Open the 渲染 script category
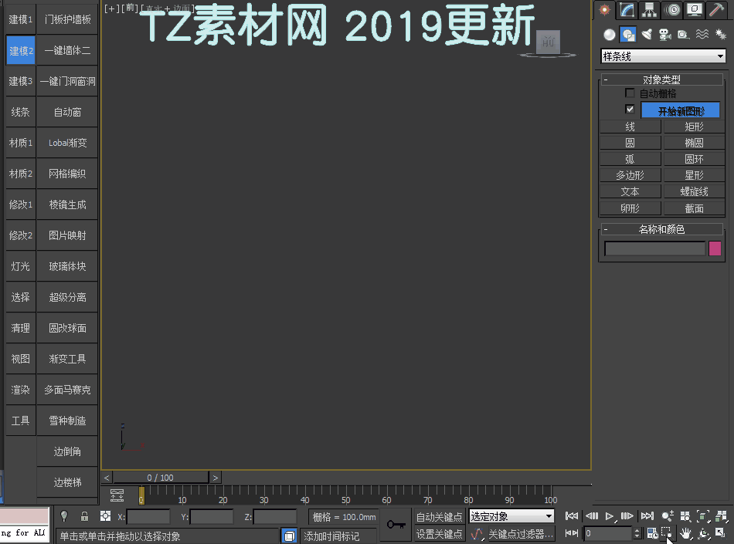This screenshot has width=734, height=544. [21, 390]
